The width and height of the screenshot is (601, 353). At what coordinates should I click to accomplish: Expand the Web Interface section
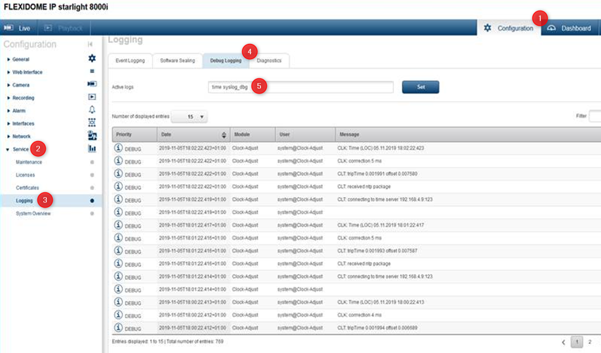[27, 72]
